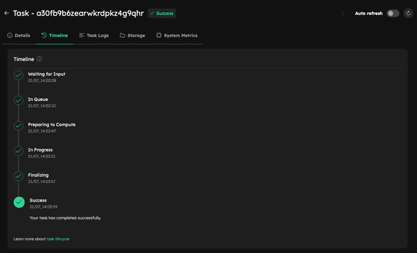Click the refresh icon button
The image size is (417, 253).
click(408, 13)
